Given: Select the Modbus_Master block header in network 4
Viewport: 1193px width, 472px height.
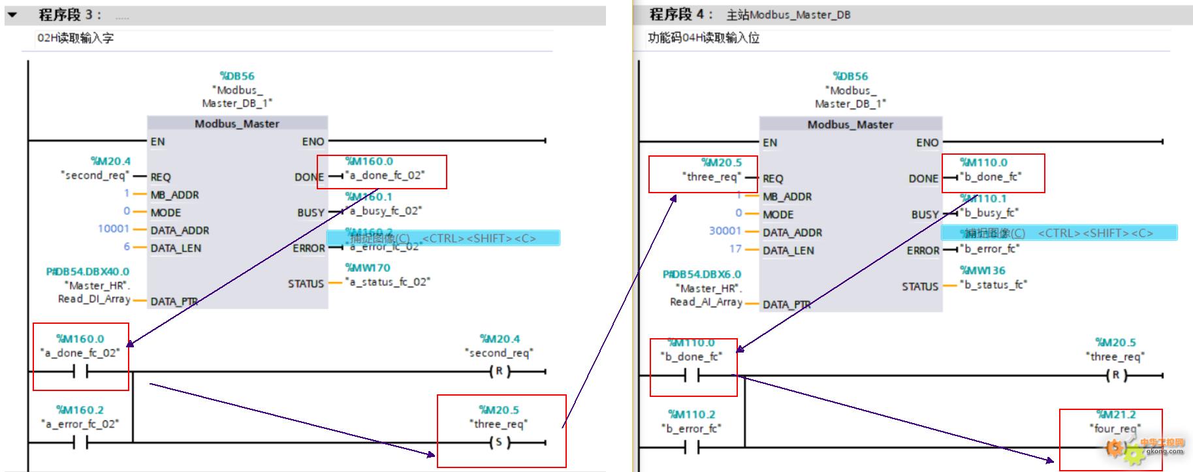Looking at the screenshot, I should tap(850, 124).
